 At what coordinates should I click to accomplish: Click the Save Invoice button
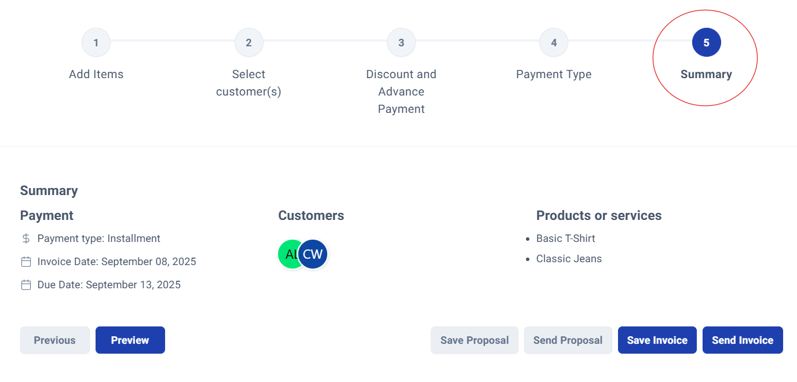point(657,340)
